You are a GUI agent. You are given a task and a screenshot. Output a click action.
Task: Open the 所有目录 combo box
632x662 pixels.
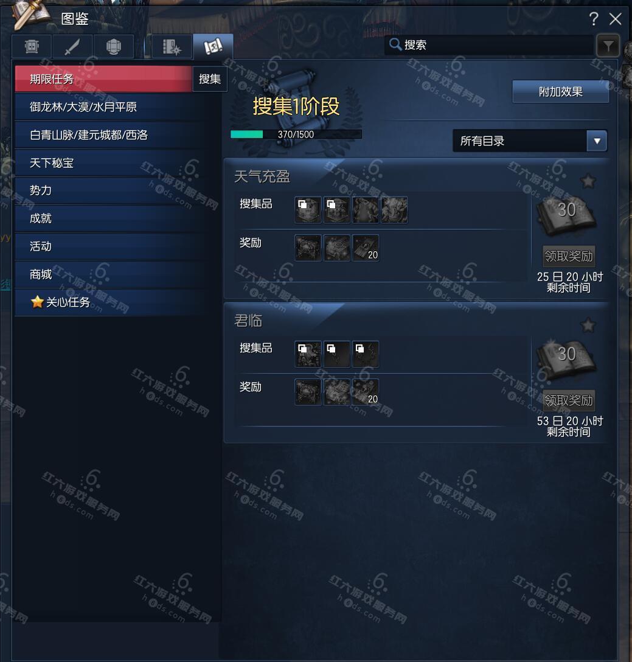(x=530, y=141)
